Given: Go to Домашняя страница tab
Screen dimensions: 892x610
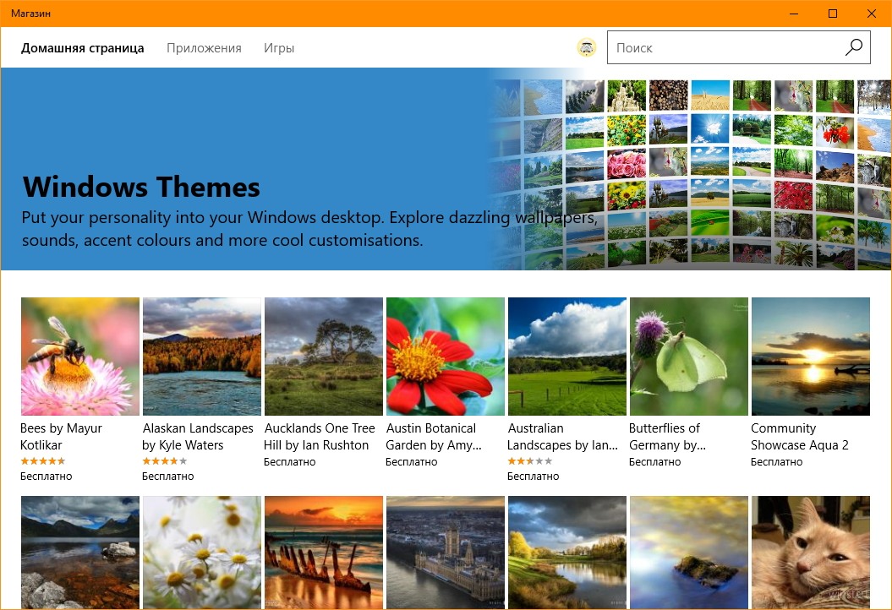Looking at the screenshot, I should pos(83,48).
